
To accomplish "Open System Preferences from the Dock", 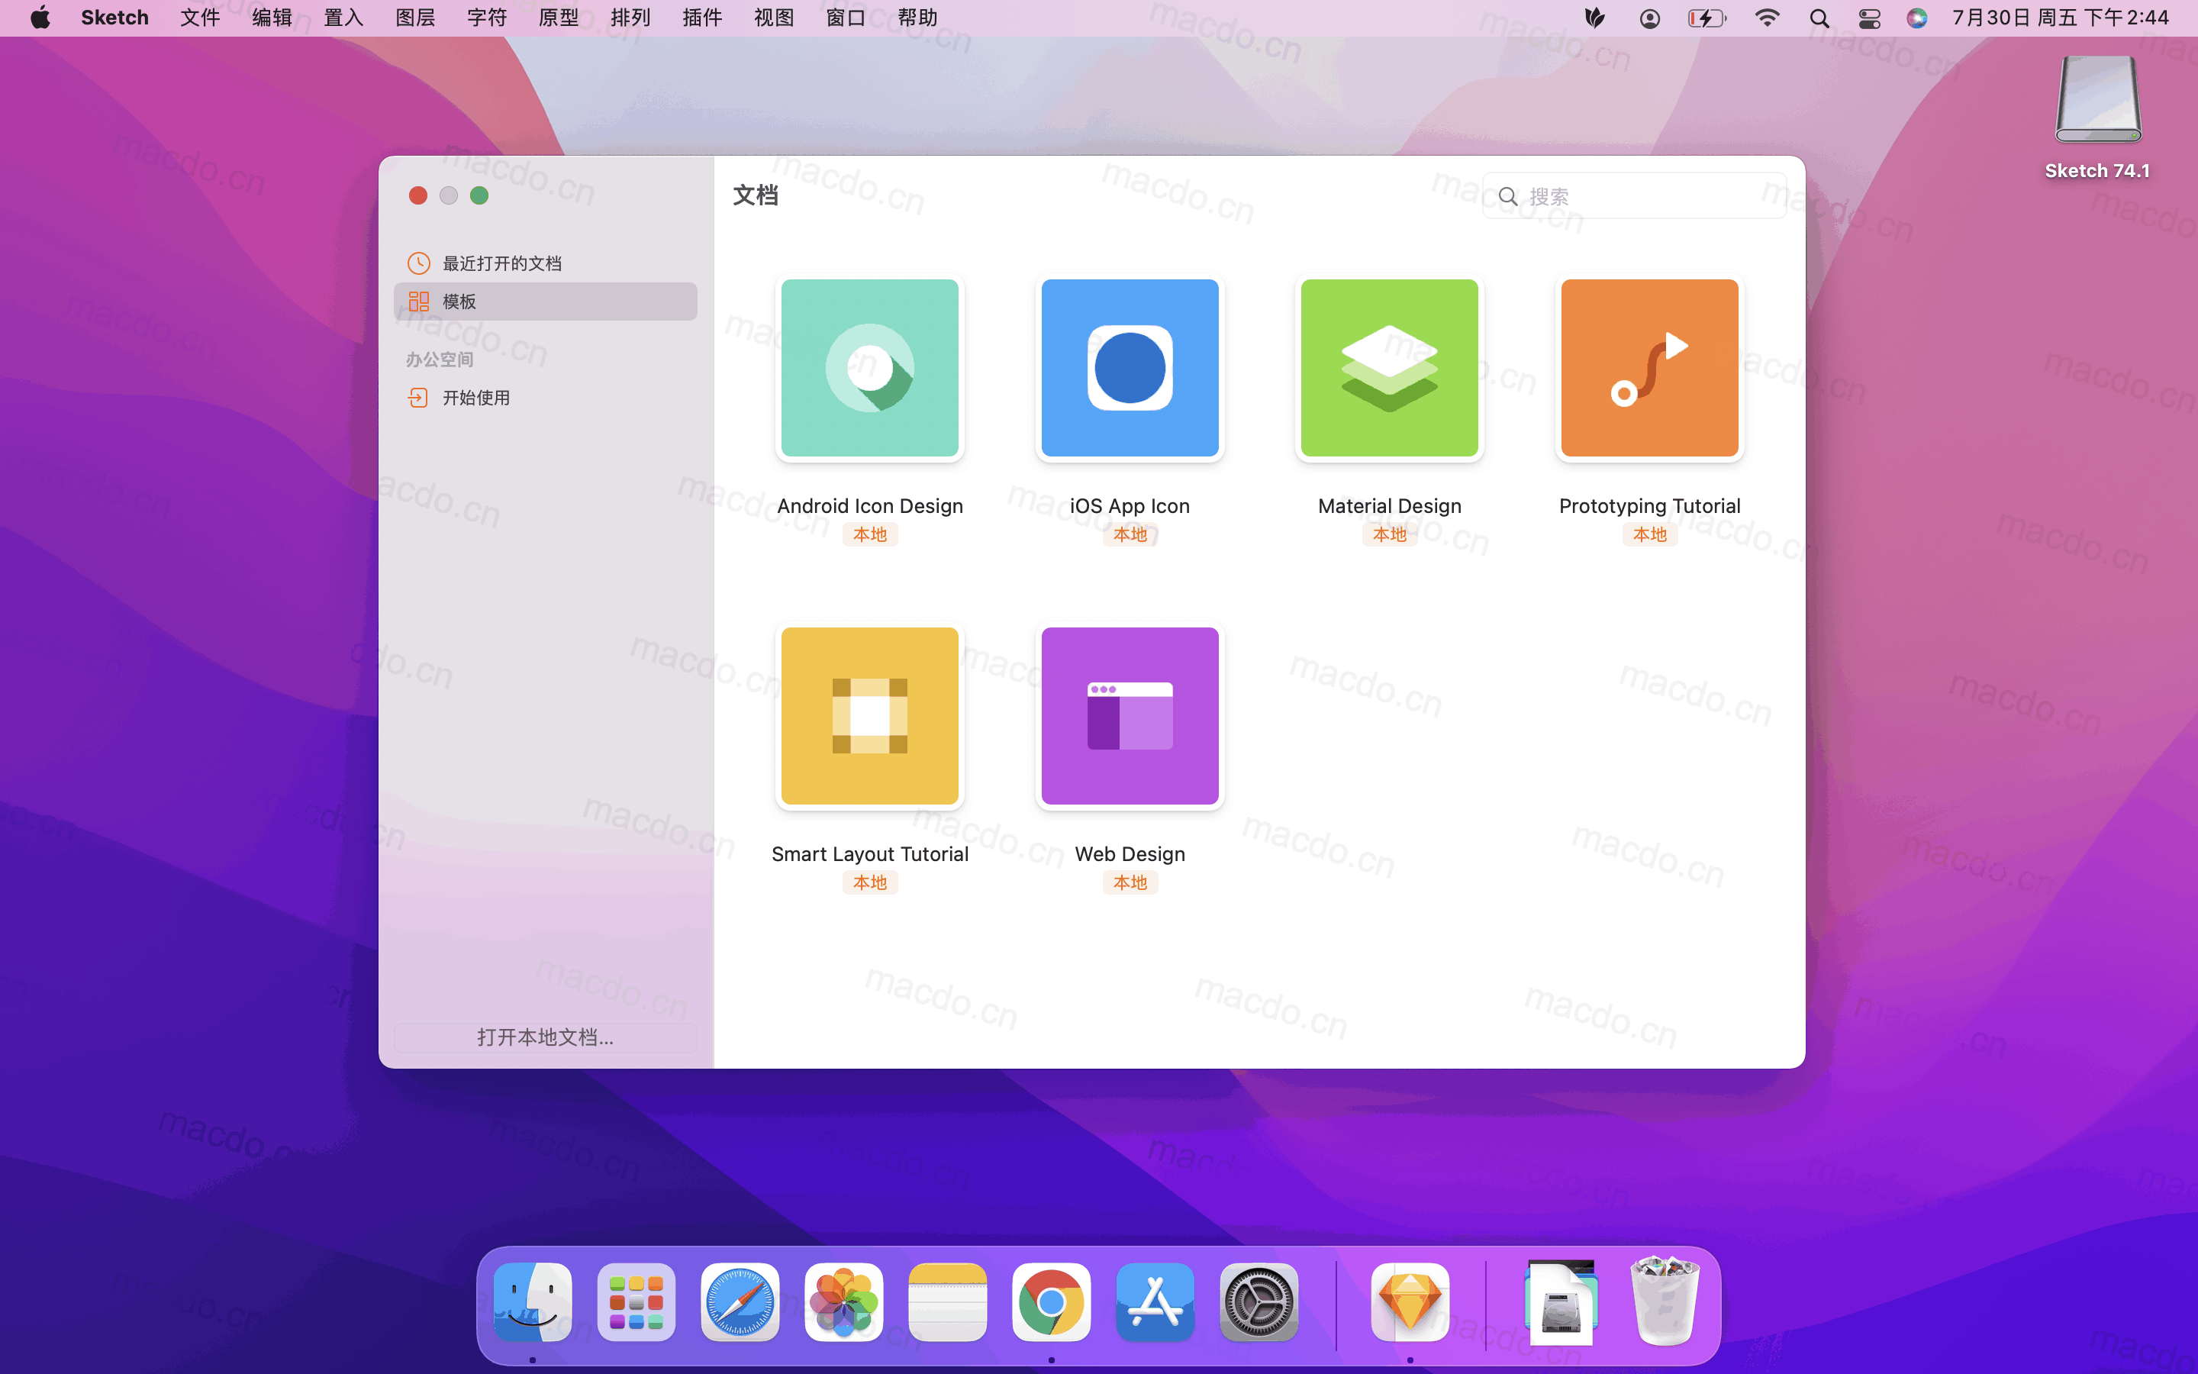I will click(x=1259, y=1301).
